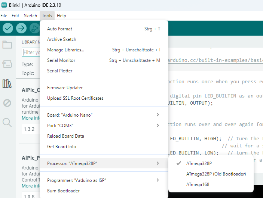Expand the Board "Arduino Nano" submenu
The height and width of the screenshot is (198, 263).
pyautogui.click(x=104, y=115)
